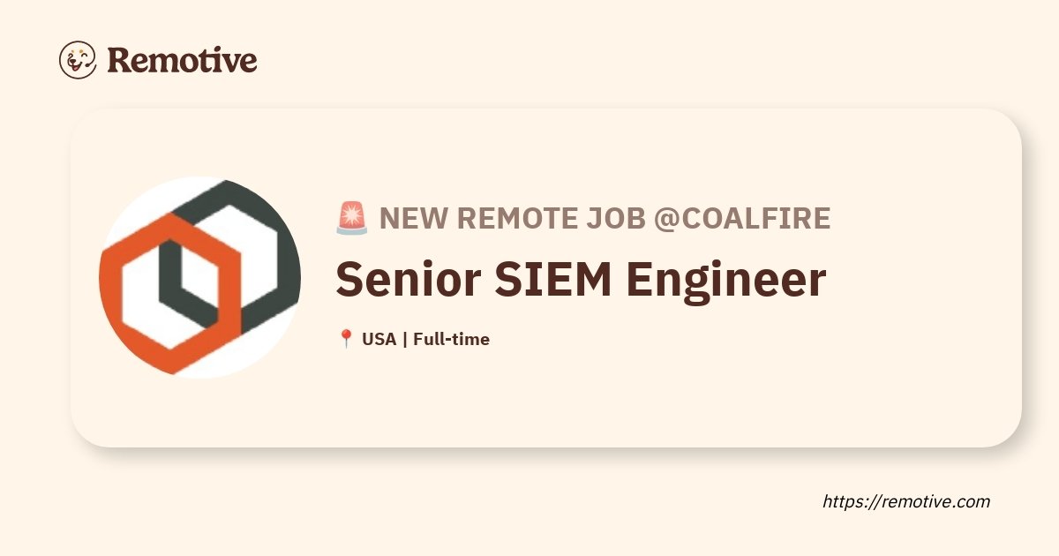This screenshot has width=1059, height=556.
Task: Click the USA location label
Action: coord(379,339)
